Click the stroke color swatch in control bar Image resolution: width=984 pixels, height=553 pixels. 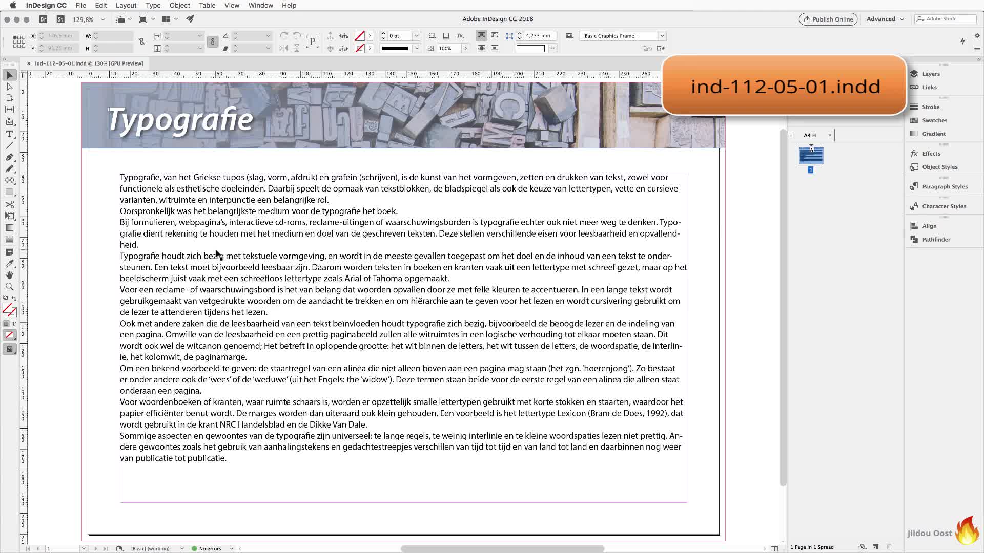360,48
